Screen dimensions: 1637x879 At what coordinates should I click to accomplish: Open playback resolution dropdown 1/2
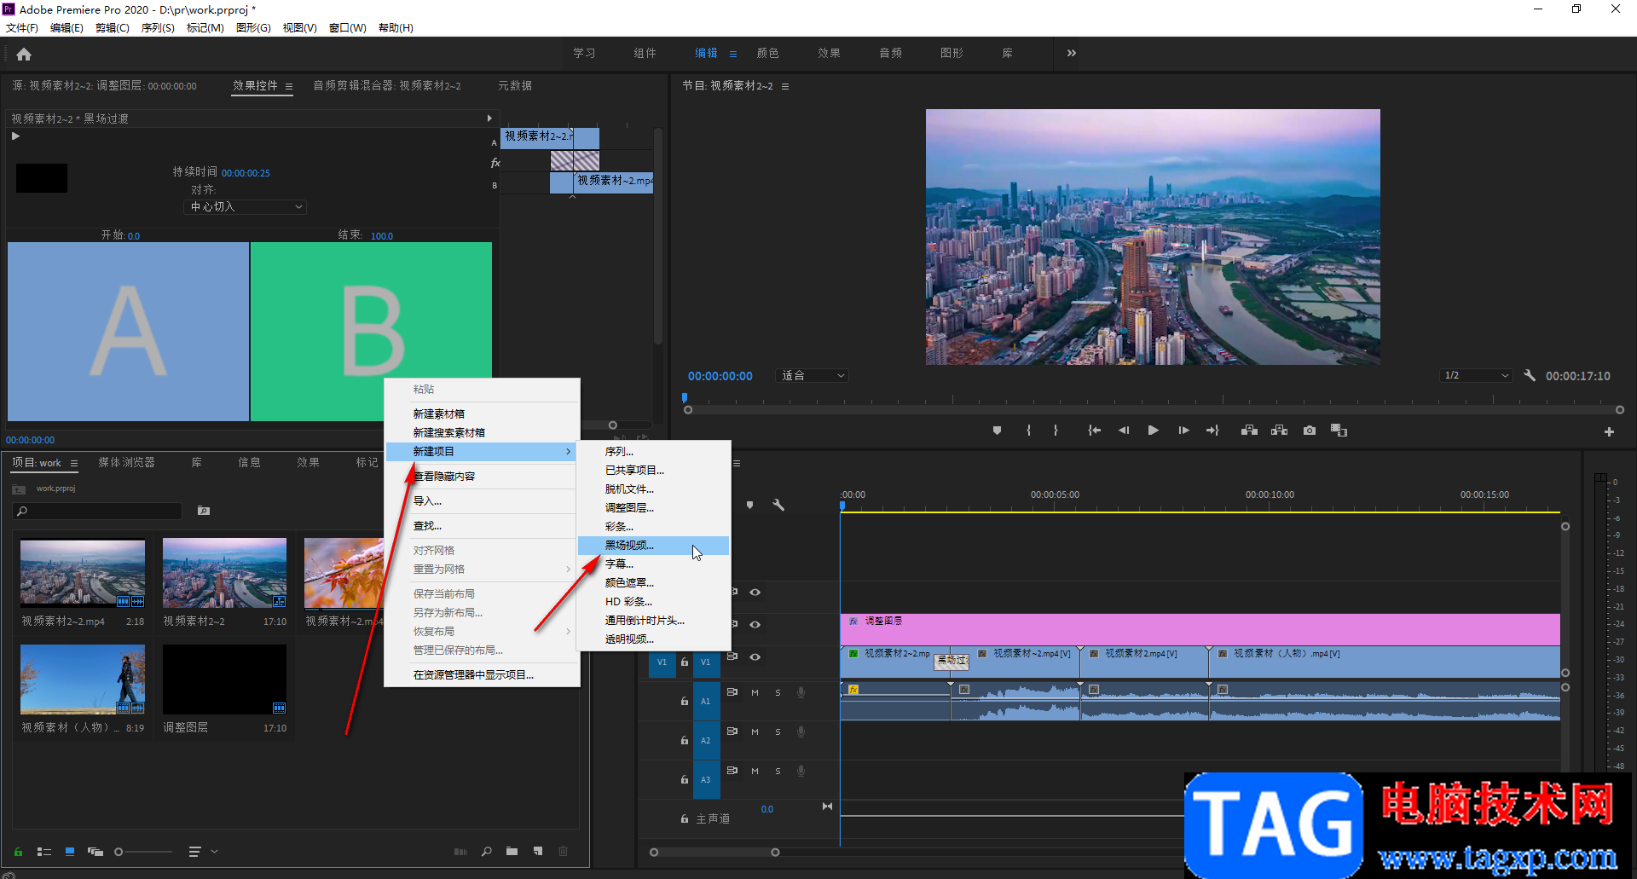pos(1476,375)
